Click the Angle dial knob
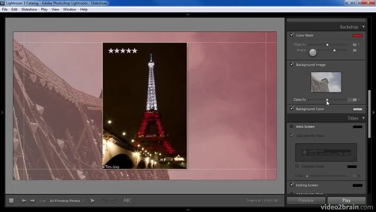The width and height of the screenshot is (376, 212). pos(313,52)
